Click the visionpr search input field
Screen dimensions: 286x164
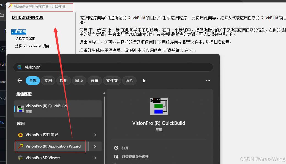pyautogui.click(x=113, y=67)
